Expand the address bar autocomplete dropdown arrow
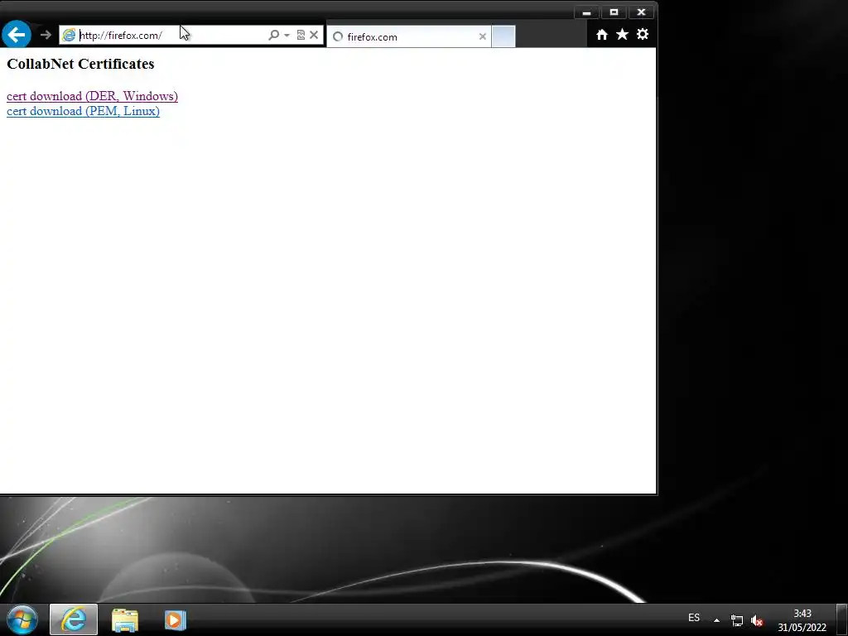 pyautogui.click(x=287, y=35)
